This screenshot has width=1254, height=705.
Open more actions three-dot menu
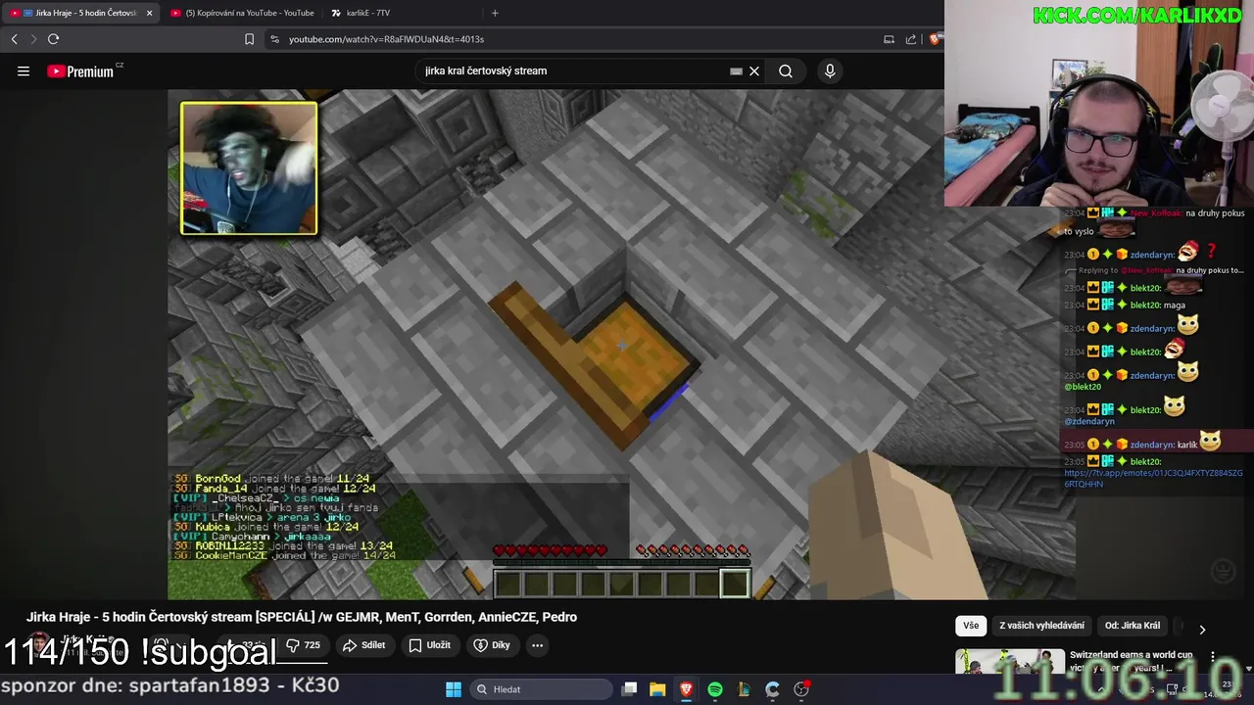pyautogui.click(x=537, y=645)
